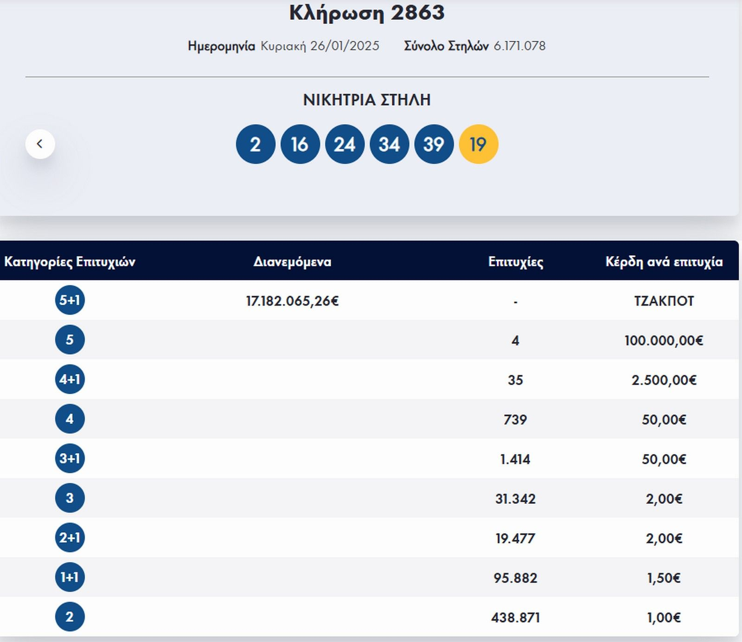Select the 5 category badge
Image resolution: width=742 pixels, height=642 pixels.
(x=70, y=340)
